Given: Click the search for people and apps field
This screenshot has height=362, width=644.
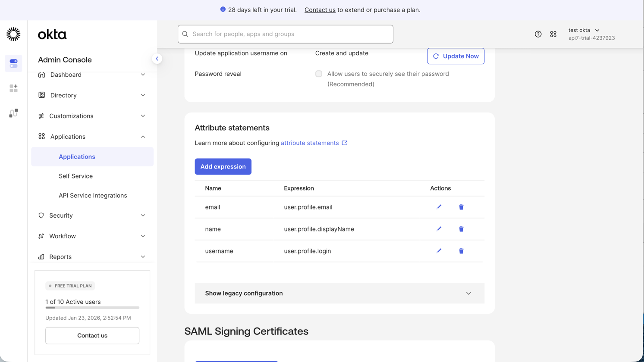Looking at the screenshot, I should pyautogui.click(x=286, y=34).
